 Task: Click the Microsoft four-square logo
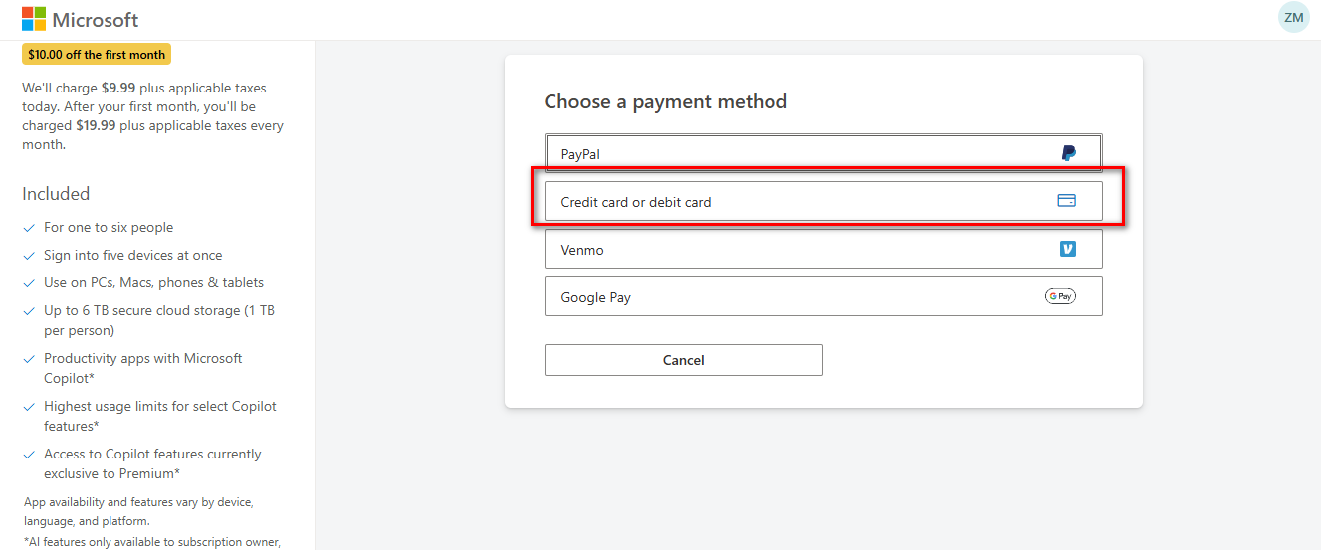[x=34, y=19]
